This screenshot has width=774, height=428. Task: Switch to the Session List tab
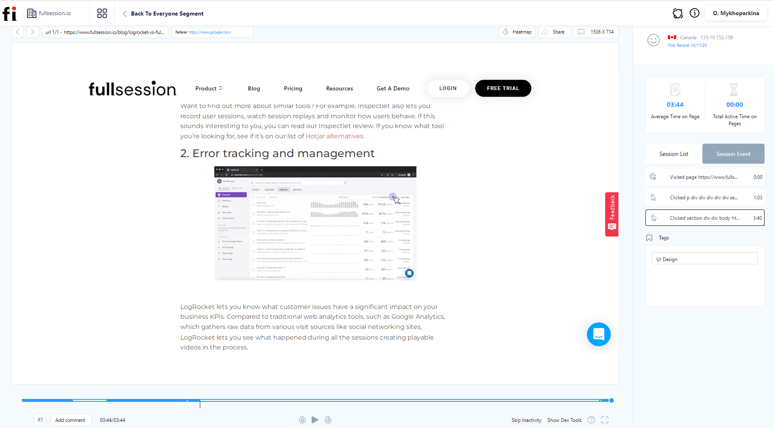[x=674, y=154]
